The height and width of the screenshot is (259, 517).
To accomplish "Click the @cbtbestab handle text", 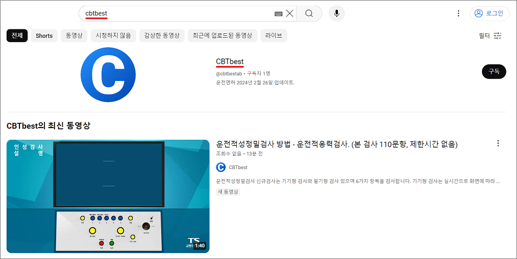I will 229,74.
